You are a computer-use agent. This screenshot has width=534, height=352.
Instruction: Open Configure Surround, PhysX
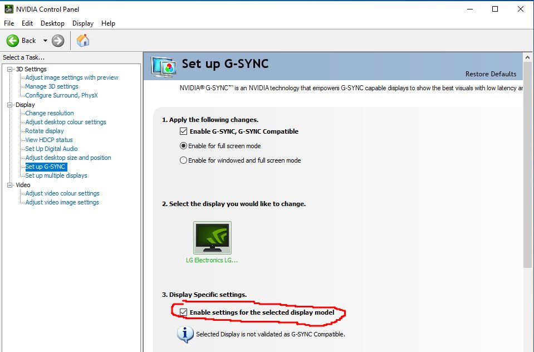pyautogui.click(x=61, y=95)
